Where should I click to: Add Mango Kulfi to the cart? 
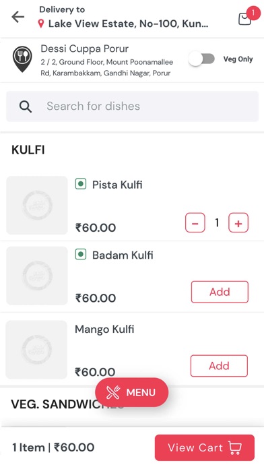pyautogui.click(x=219, y=365)
